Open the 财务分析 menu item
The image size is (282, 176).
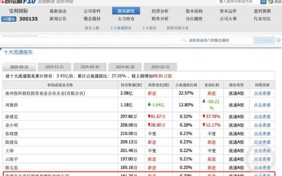pyautogui.click(x=160, y=19)
